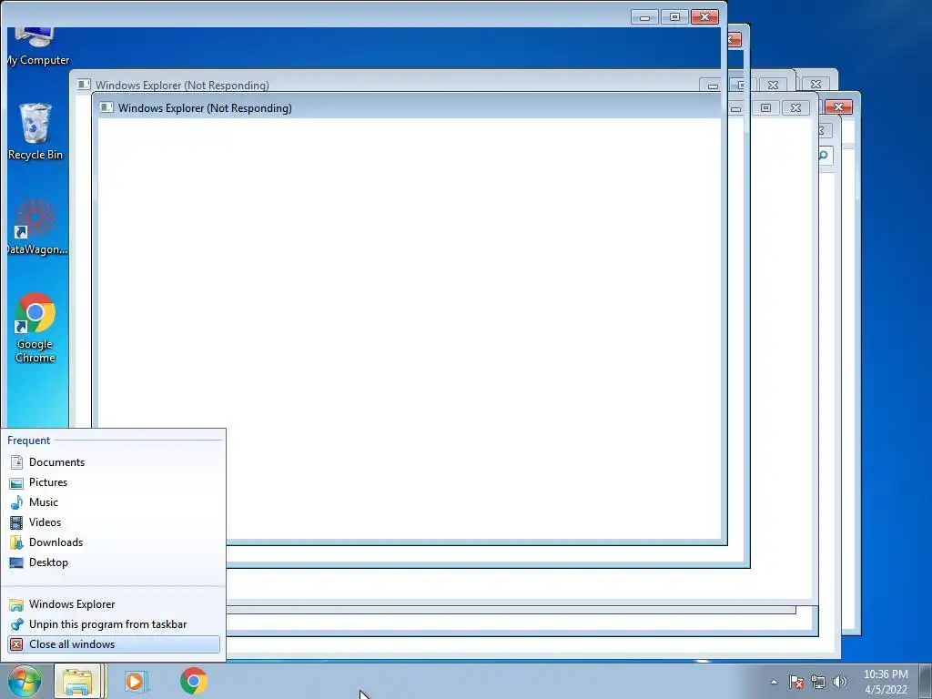Click the Windows Explorer taskbar button
Image resolution: width=932 pixels, height=699 pixels.
coord(80,681)
